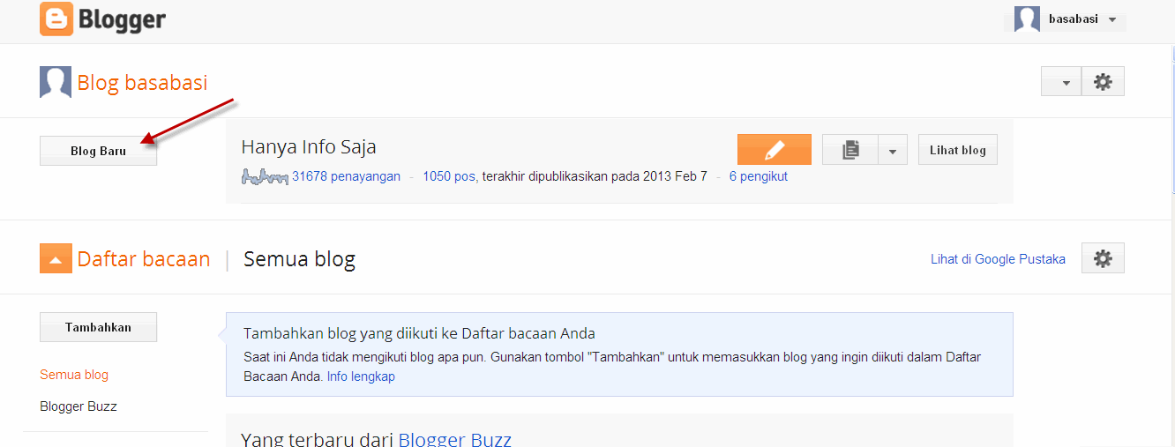This screenshot has width=1175, height=447.
Task: Open language dropdown next to settings gear
Action: 1061,82
